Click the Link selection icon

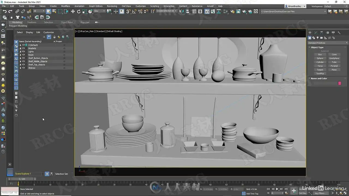pyautogui.click(x=17, y=11)
